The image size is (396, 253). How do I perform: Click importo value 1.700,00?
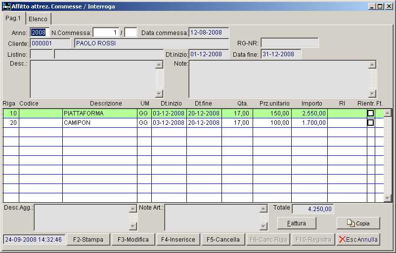point(309,123)
